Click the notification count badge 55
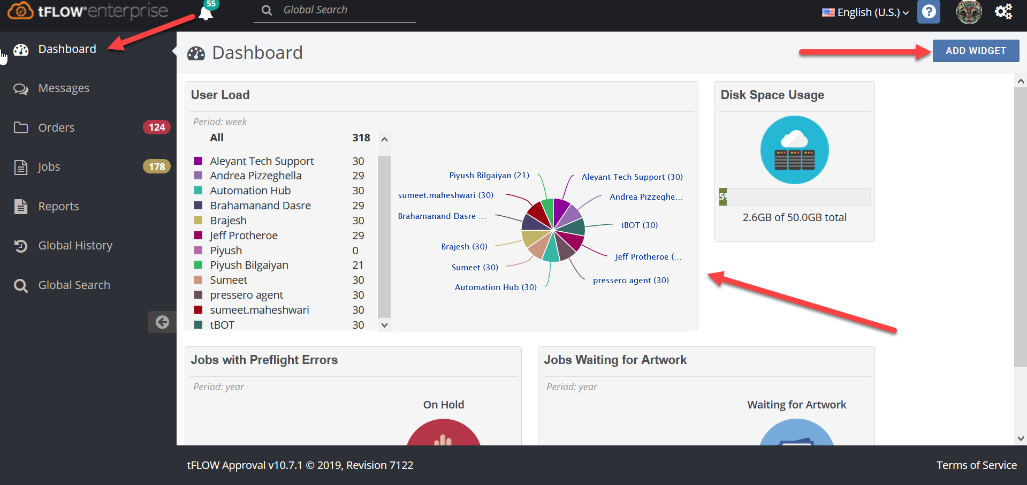 [211, 4]
